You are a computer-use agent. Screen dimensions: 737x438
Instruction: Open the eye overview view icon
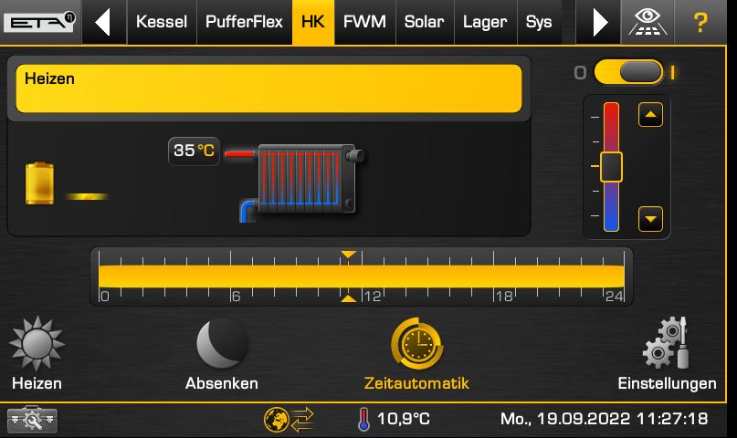(648, 22)
